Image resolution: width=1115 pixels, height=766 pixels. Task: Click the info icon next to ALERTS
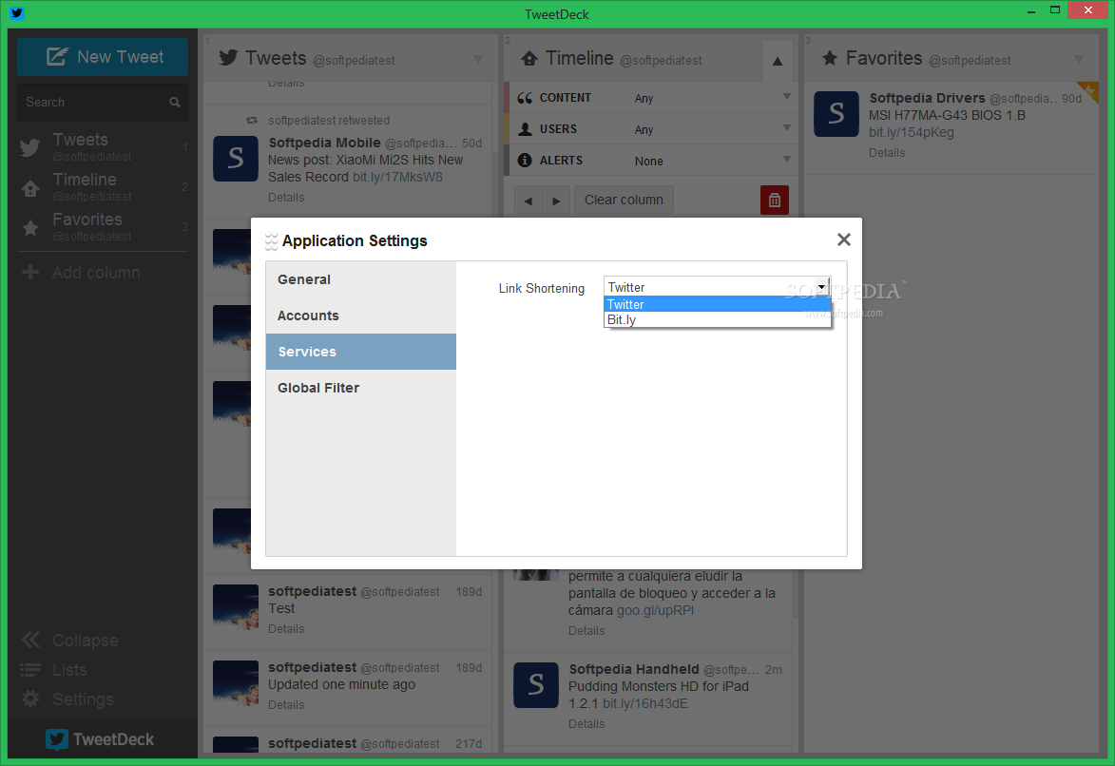525,161
